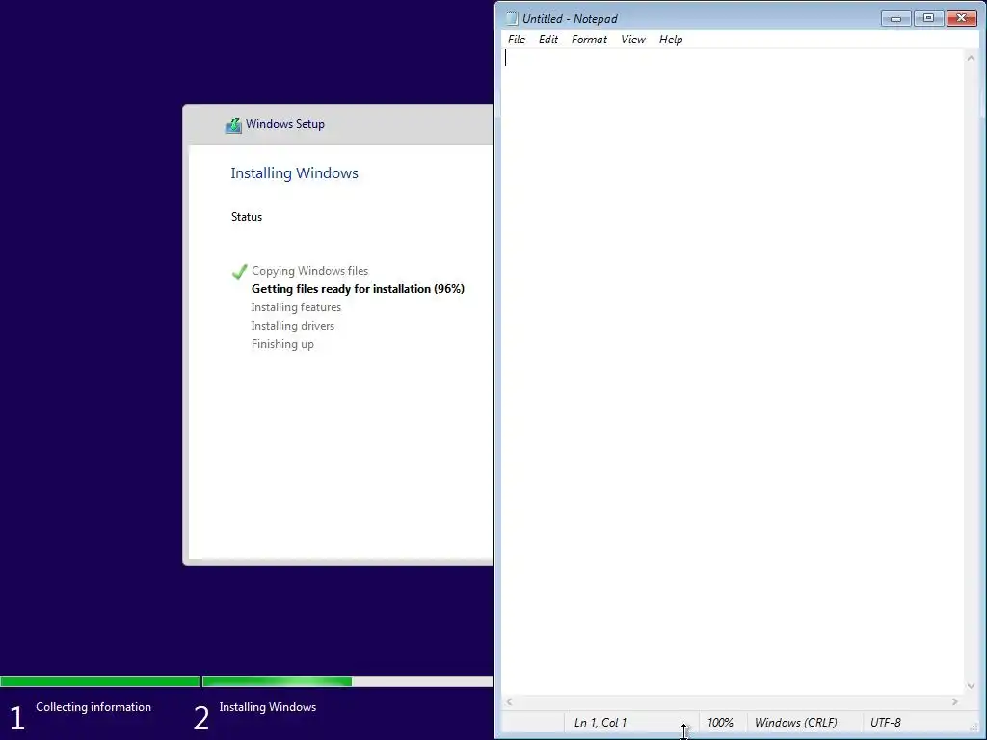Click the Collecting information stage label
Viewport: 987px width, 740px height.
pyautogui.click(x=93, y=706)
